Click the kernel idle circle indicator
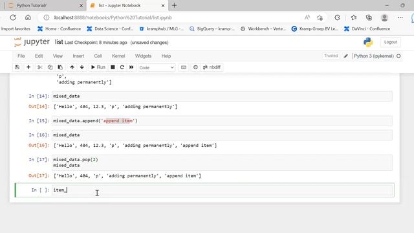Screen dimensions: 414x233 [x=398, y=56]
